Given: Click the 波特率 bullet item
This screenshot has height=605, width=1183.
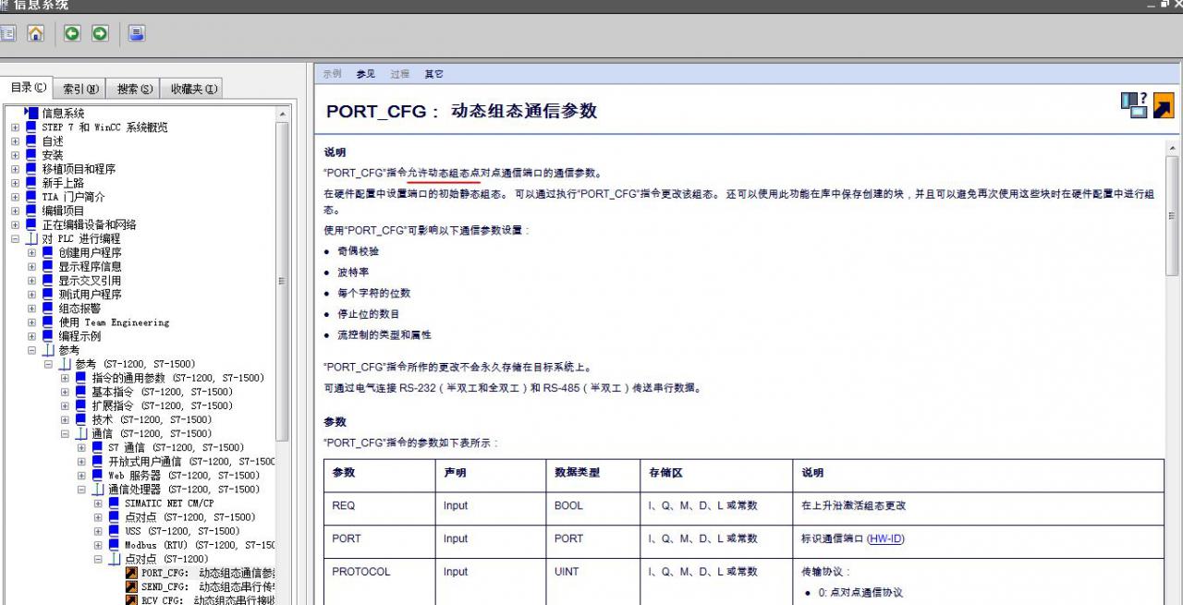Looking at the screenshot, I should click(353, 272).
